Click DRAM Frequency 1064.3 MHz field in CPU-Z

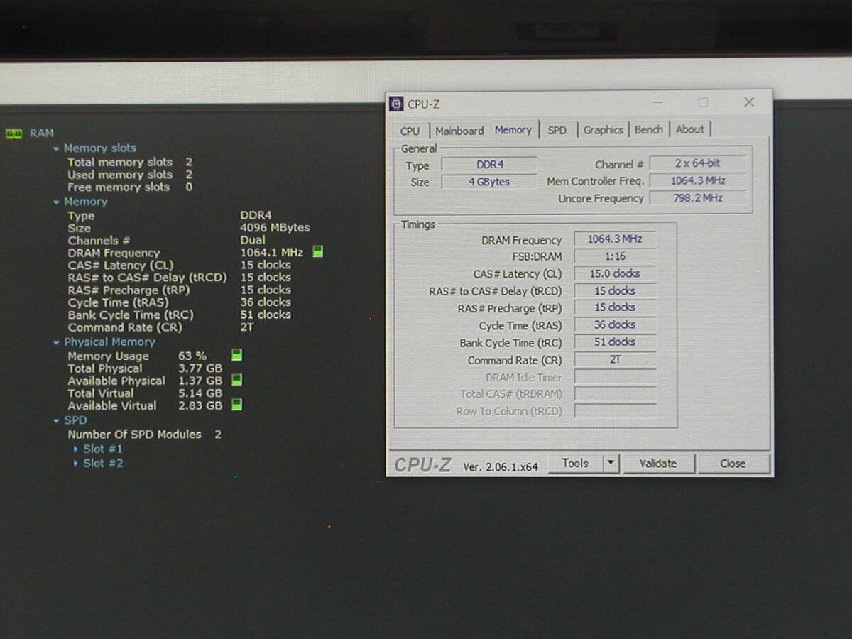[x=615, y=239]
